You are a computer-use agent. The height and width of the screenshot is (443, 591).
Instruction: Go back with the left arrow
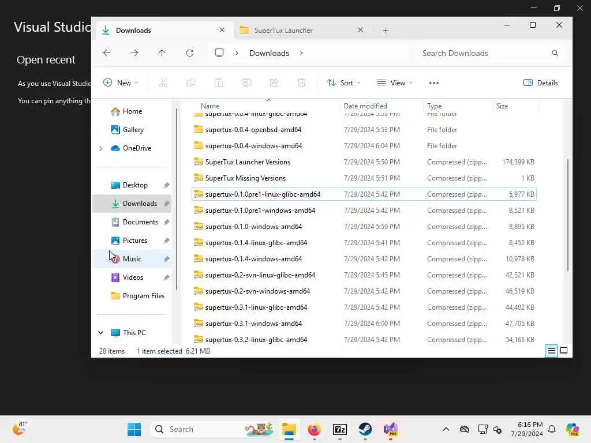[x=107, y=53]
